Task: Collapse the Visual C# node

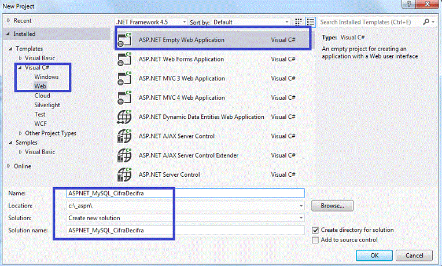Action: (x=20, y=67)
